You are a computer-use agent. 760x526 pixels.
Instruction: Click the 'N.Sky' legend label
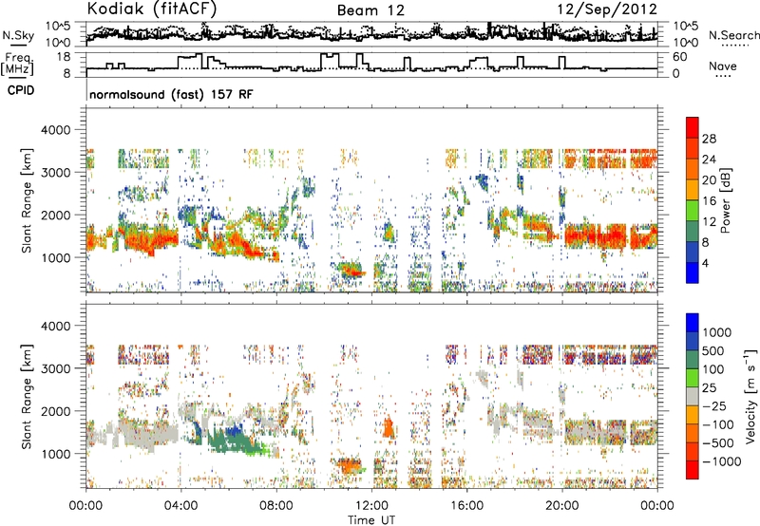tap(18, 35)
